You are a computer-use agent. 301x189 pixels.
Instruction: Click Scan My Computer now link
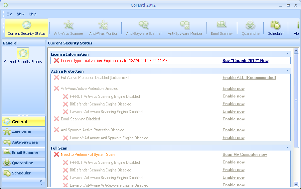(x=244, y=155)
